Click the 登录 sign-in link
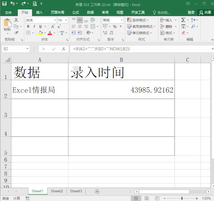This screenshot has height=201, width=214. tap(191, 12)
